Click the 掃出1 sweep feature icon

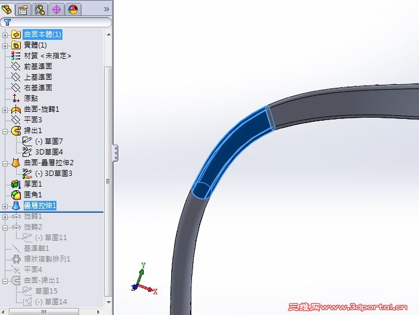16,131
